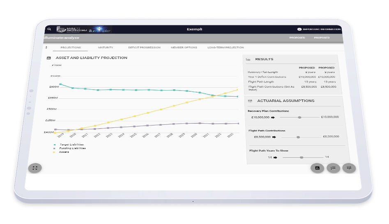Adjust the Recovery Plan Contributions slider
Image resolution: width=389 pixels, height=224 pixels.
tap(300, 118)
